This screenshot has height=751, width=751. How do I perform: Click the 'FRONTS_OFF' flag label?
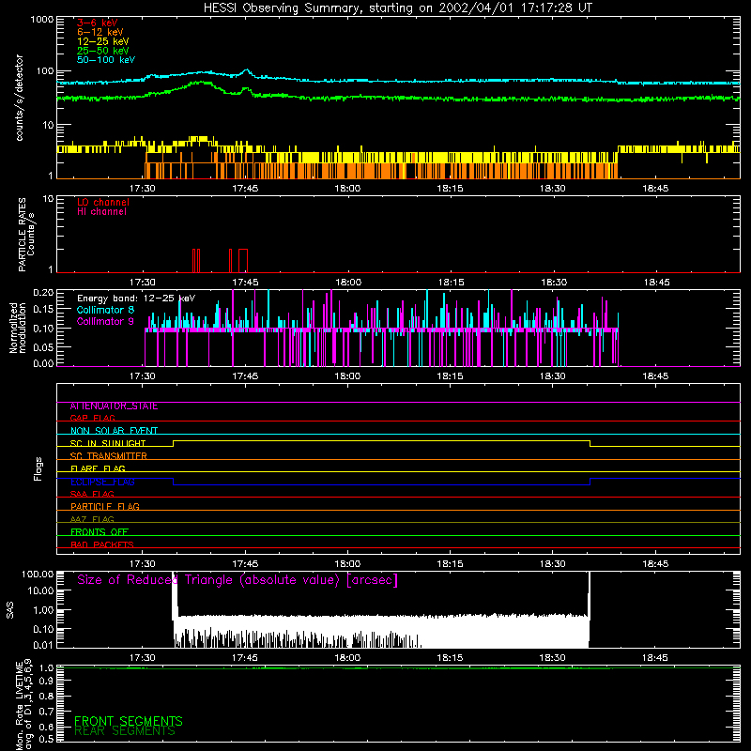click(100, 532)
